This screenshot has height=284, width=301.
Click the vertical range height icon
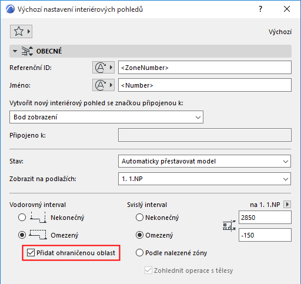229,226
